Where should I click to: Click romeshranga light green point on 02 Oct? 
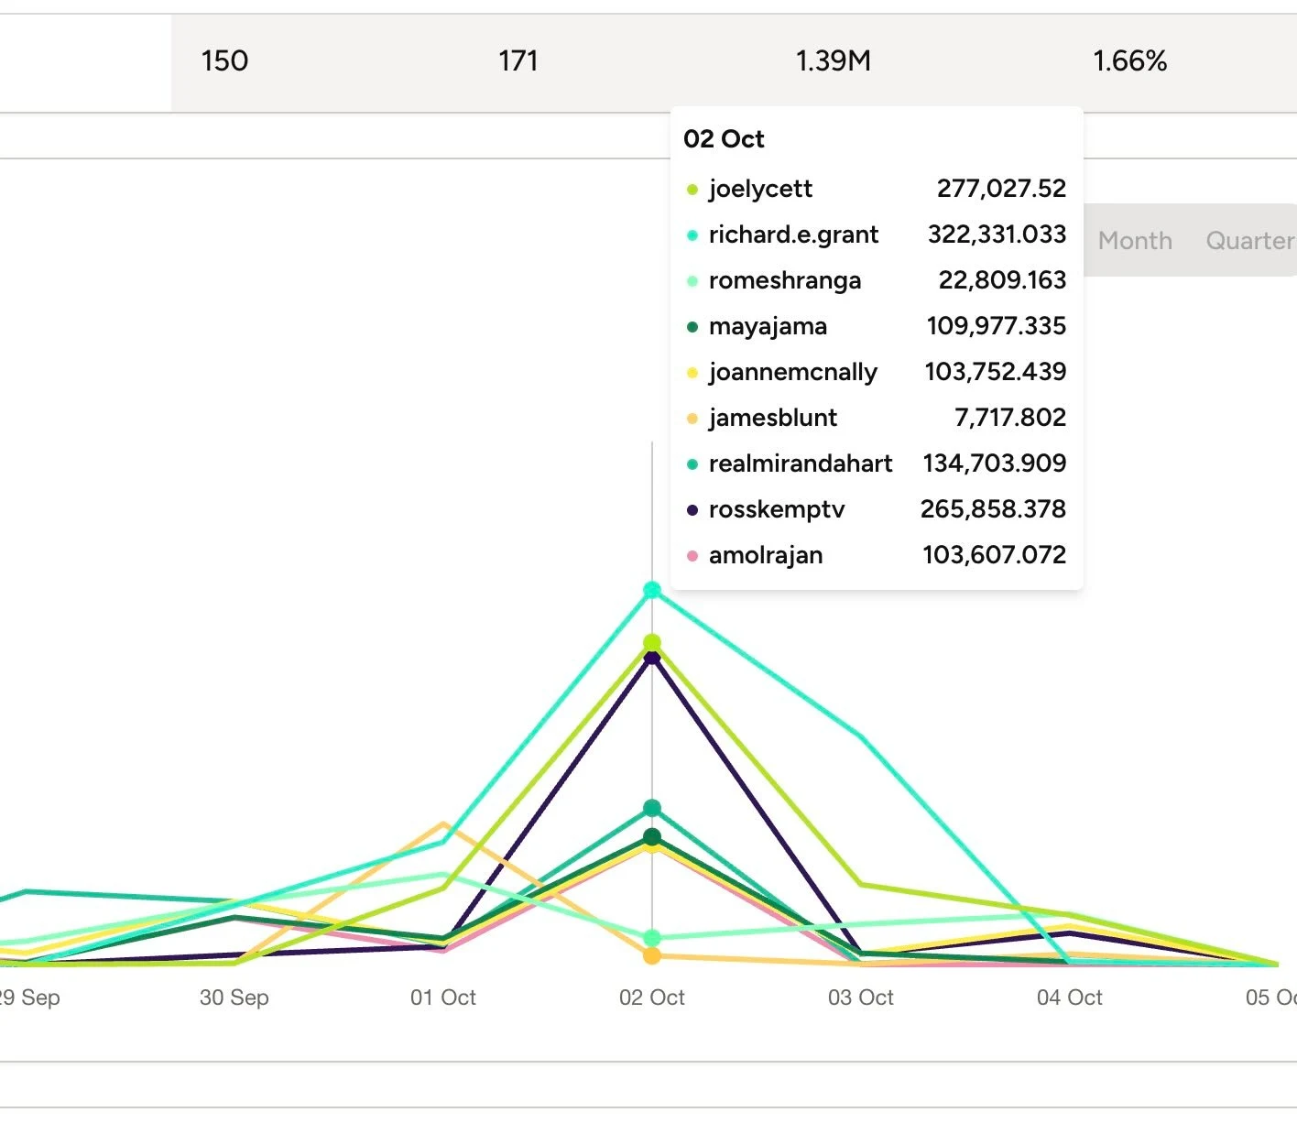[652, 938]
